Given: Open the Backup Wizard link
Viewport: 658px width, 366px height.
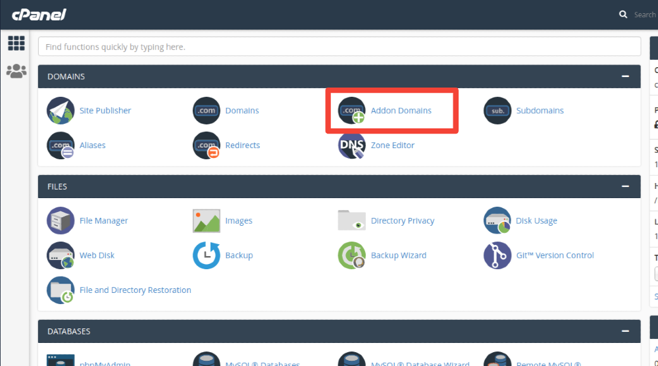Looking at the screenshot, I should tap(398, 255).
